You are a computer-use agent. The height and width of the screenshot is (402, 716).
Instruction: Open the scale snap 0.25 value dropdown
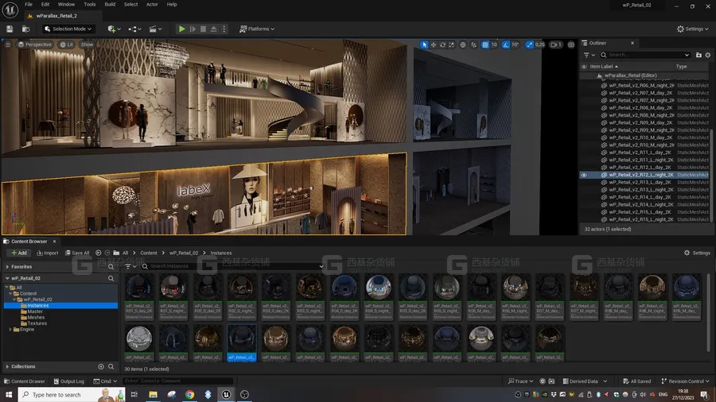(x=539, y=44)
